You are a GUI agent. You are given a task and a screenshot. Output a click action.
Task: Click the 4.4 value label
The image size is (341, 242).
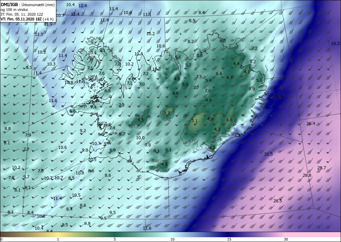236,63
